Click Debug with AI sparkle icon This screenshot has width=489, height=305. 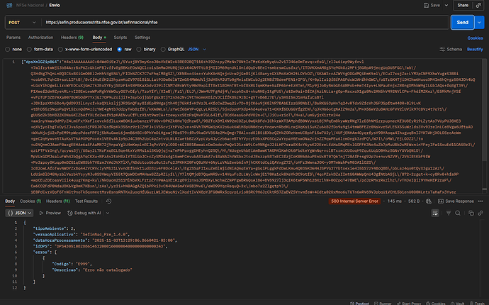click(69, 212)
